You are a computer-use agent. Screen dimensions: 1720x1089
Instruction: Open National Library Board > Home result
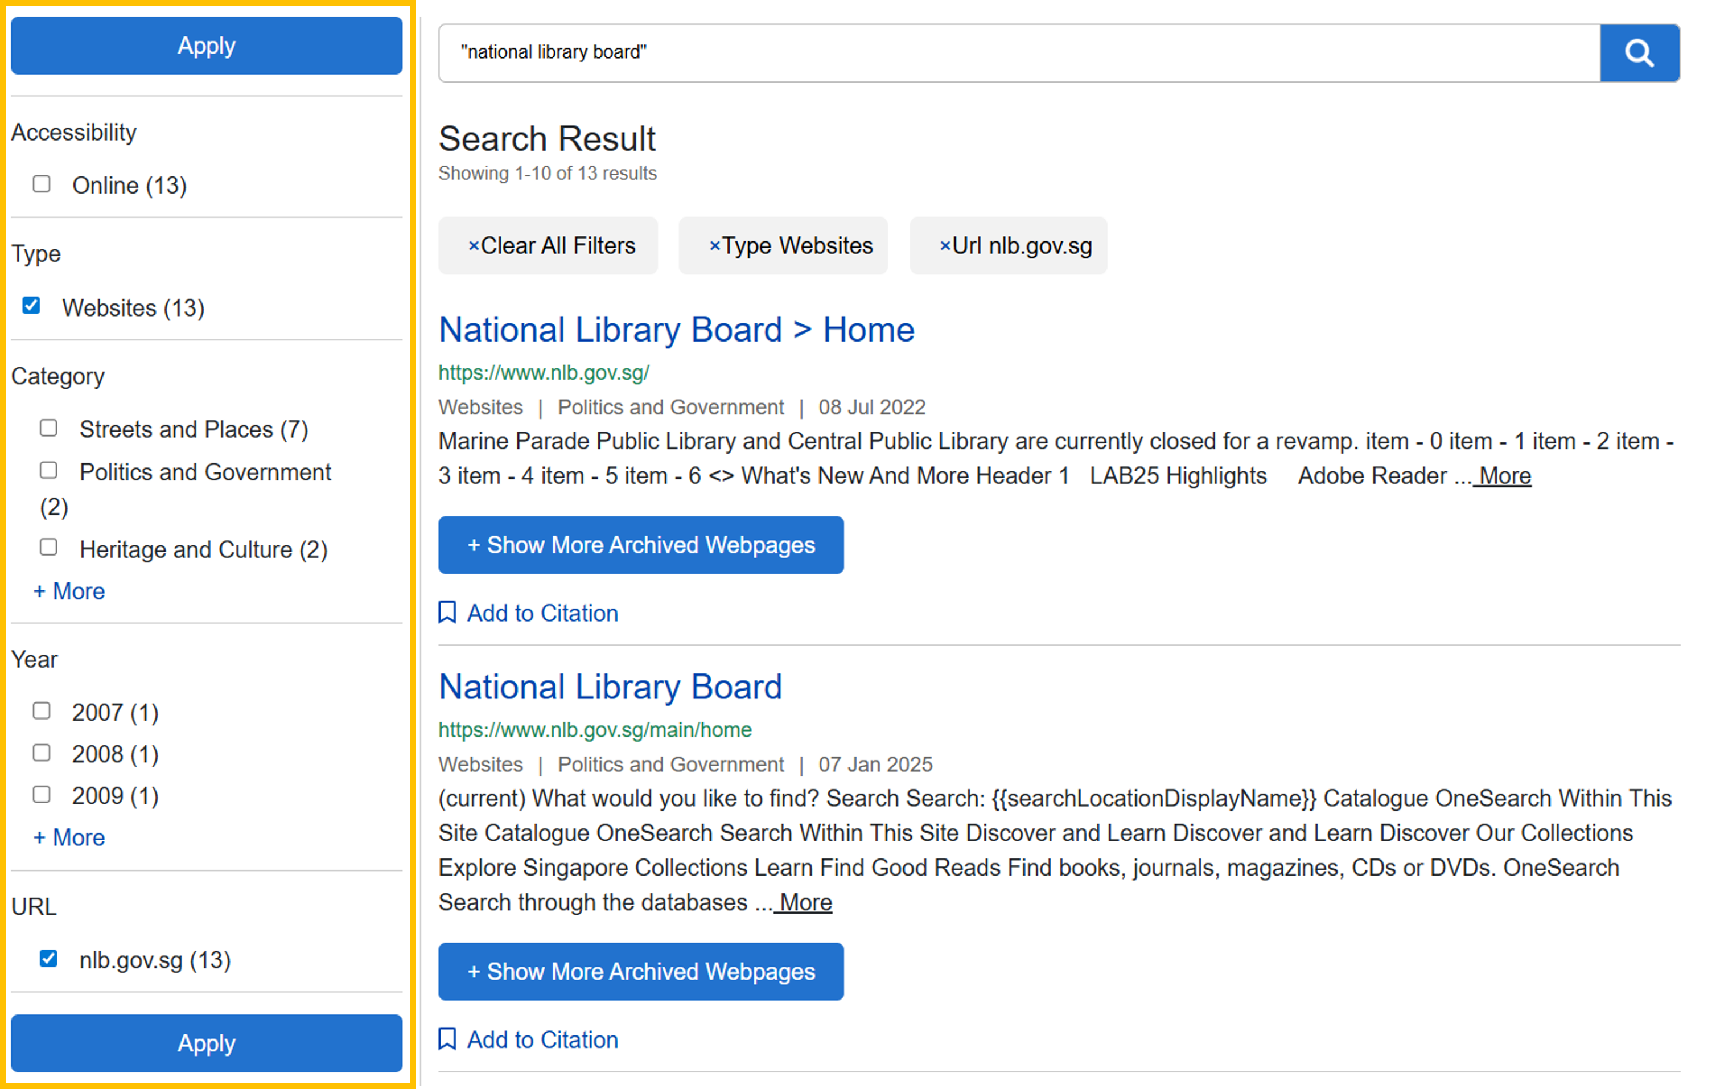(x=676, y=330)
